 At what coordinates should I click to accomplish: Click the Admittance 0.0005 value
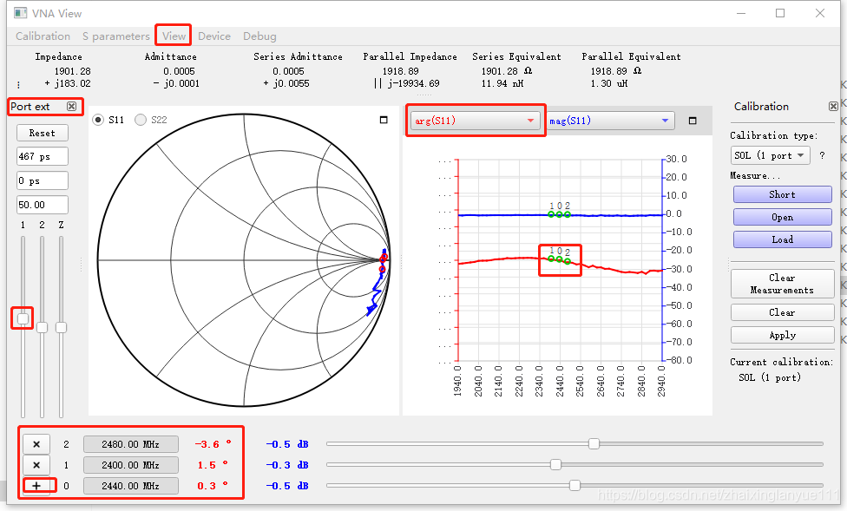click(x=179, y=71)
